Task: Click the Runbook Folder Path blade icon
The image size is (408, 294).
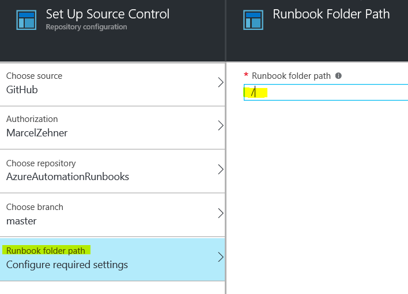Action: 254,19
